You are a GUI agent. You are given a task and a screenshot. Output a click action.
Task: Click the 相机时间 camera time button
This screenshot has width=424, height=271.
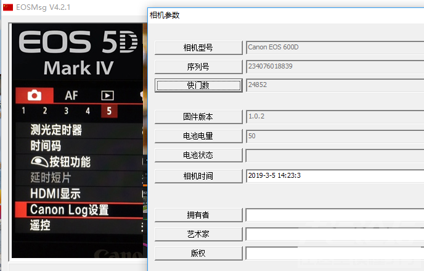(198, 176)
